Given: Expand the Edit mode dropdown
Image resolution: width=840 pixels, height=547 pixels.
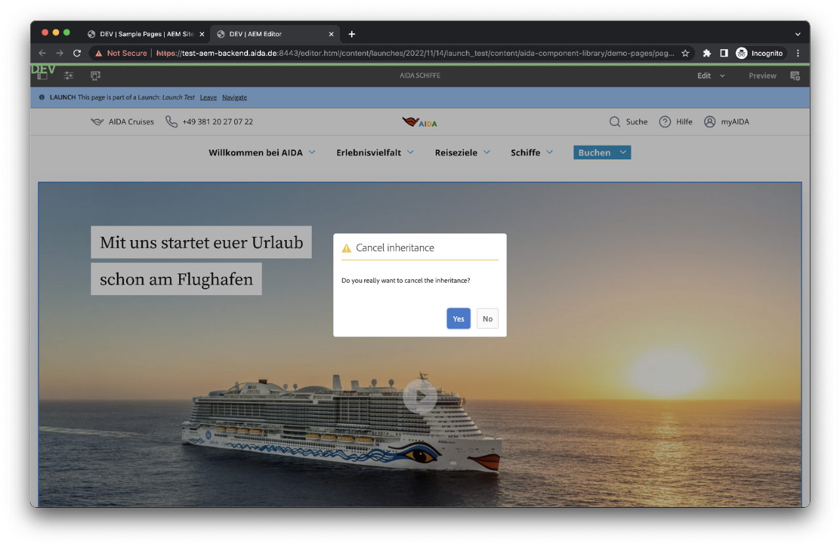Looking at the screenshot, I should (x=711, y=76).
